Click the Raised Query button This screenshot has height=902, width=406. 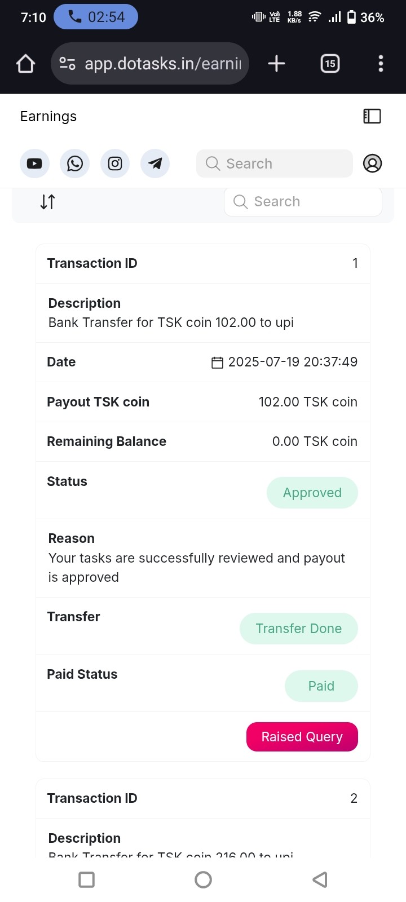pyautogui.click(x=302, y=737)
